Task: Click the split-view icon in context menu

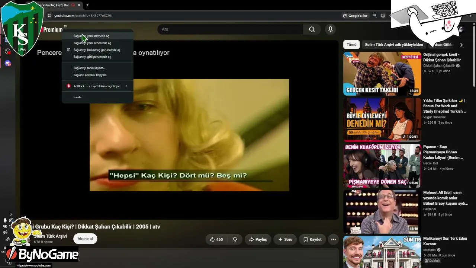Action: (x=68, y=50)
